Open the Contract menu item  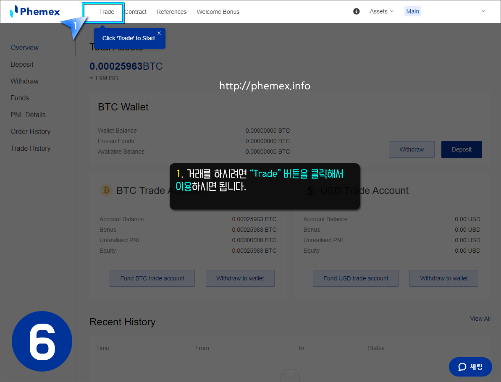coord(136,12)
